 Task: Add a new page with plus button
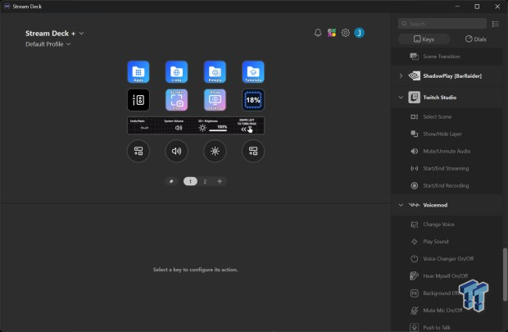[x=220, y=181]
